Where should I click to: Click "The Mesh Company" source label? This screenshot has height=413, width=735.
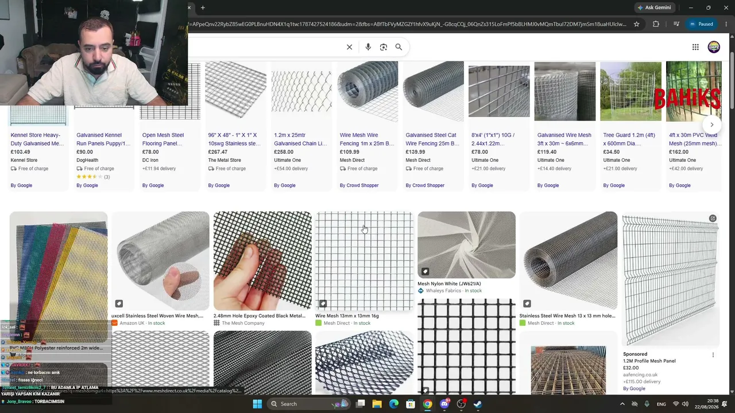(243, 323)
